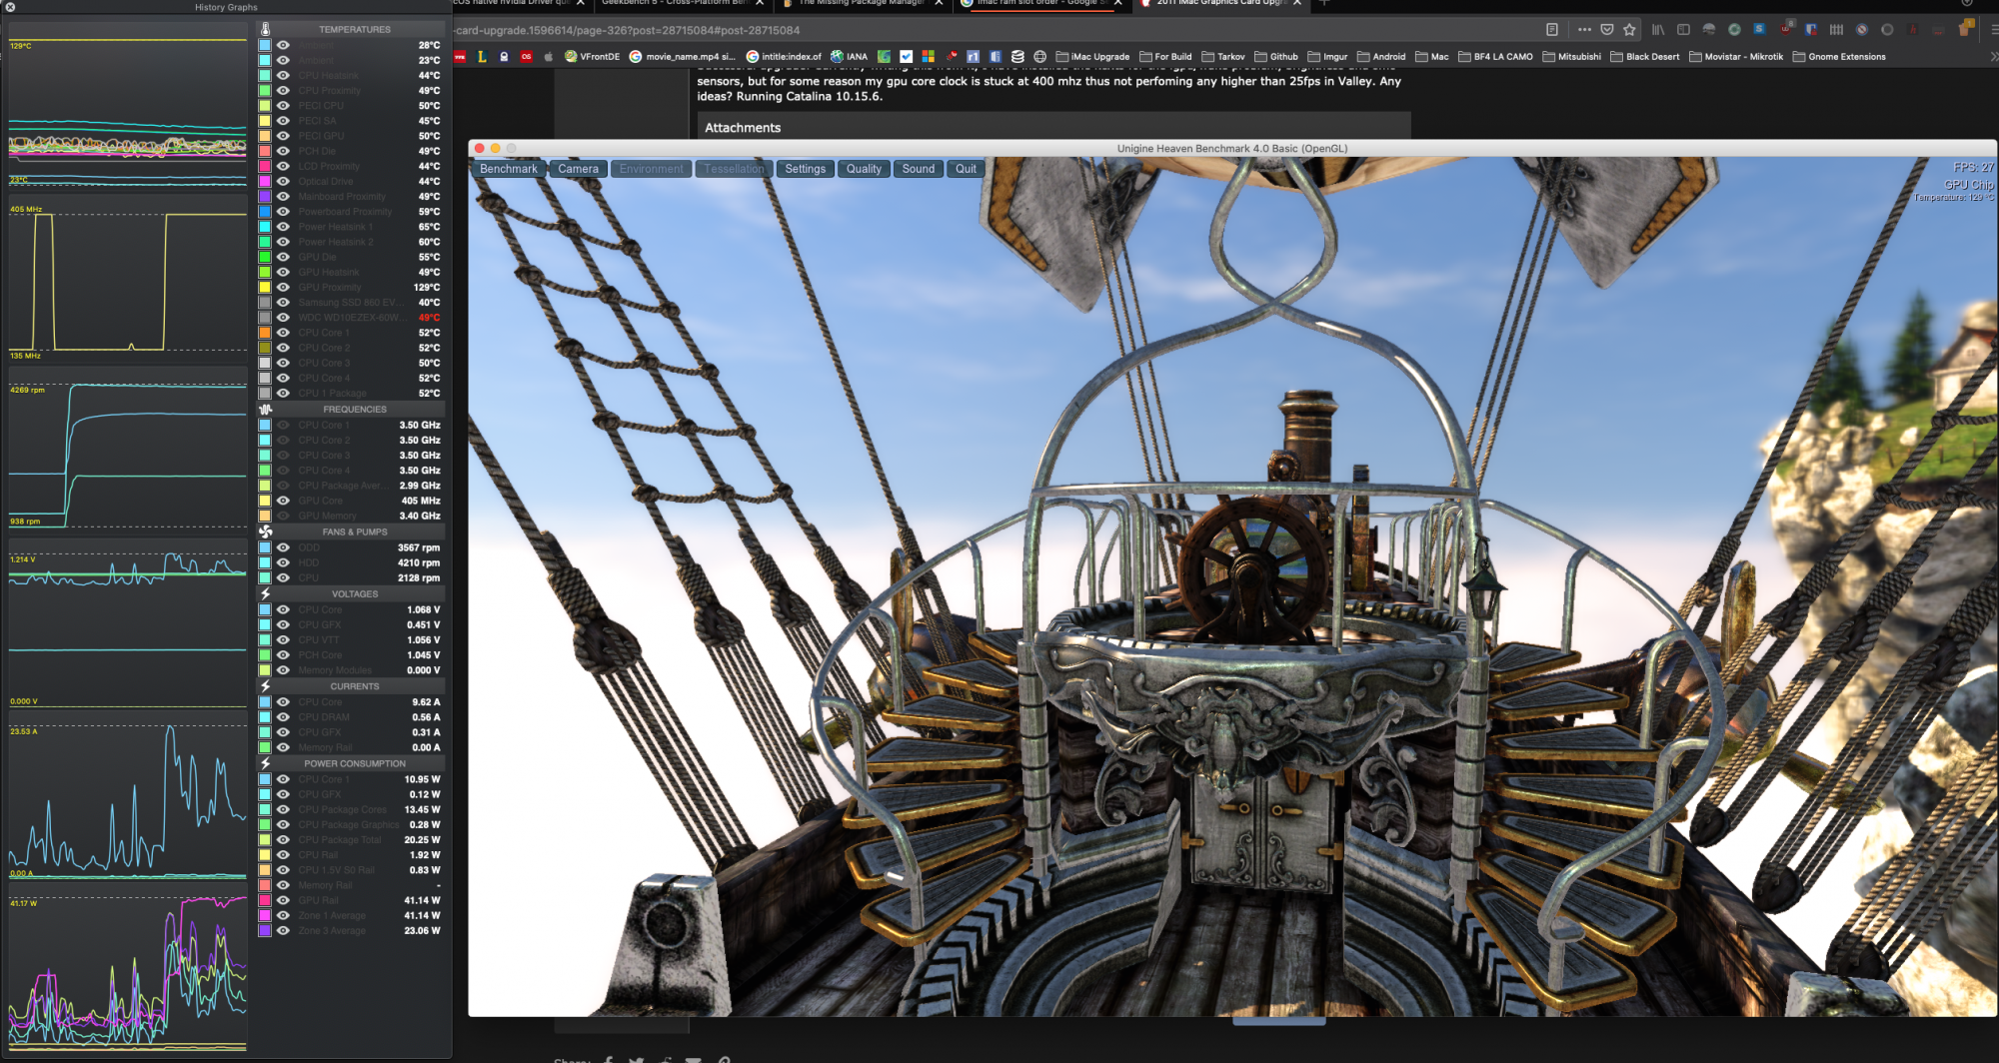This screenshot has height=1063, width=1999.
Task: Click the Optical Drive magenta color swatch
Action: [265, 182]
